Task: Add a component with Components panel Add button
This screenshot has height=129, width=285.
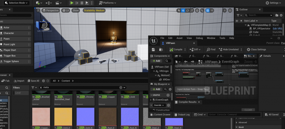Action: click(156, 61)
